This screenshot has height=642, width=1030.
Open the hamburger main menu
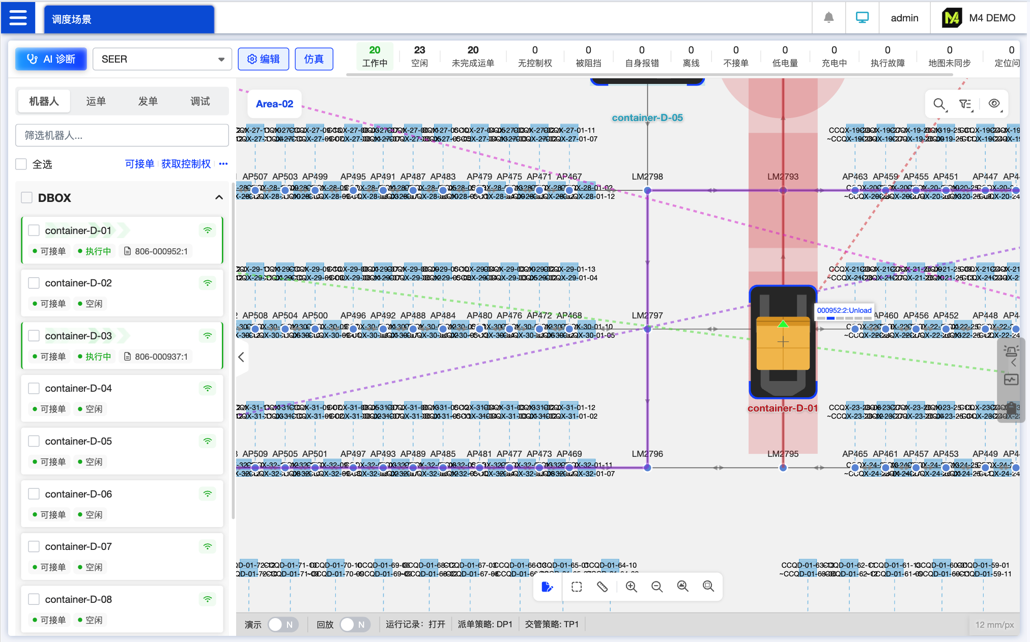(x=18, y=18)
